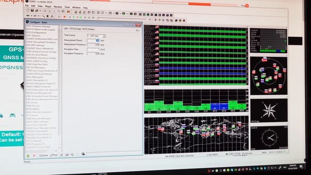The width and height of the screenshot is (311, 175).
Task: Click message list scrollbar up arrow
Action: (59, 27)
